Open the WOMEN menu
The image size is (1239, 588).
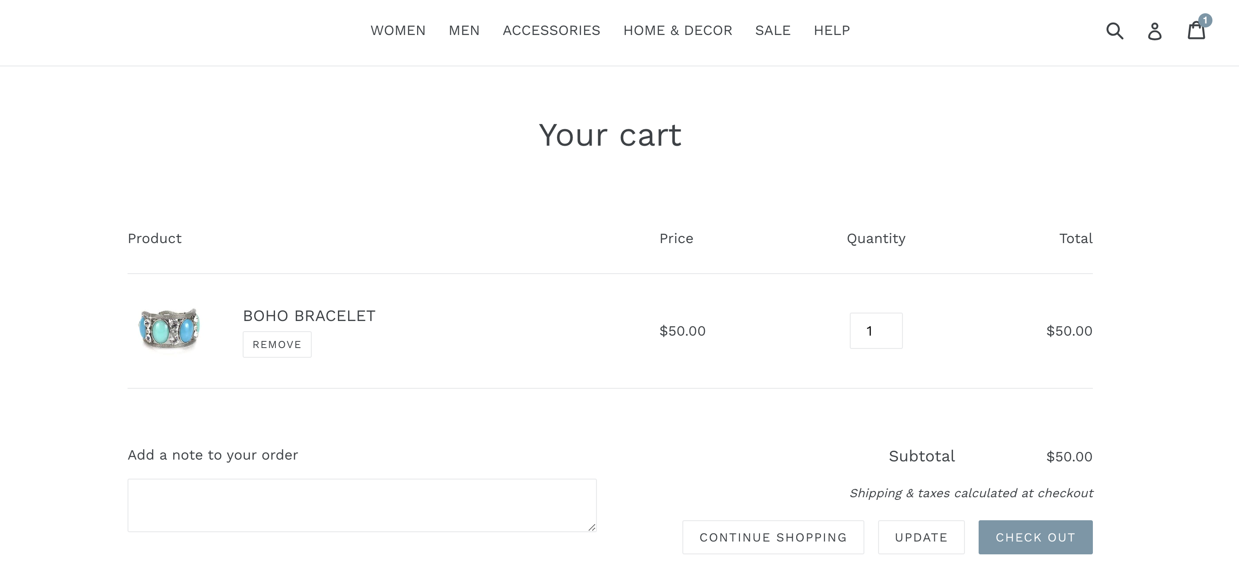point(398,30)
